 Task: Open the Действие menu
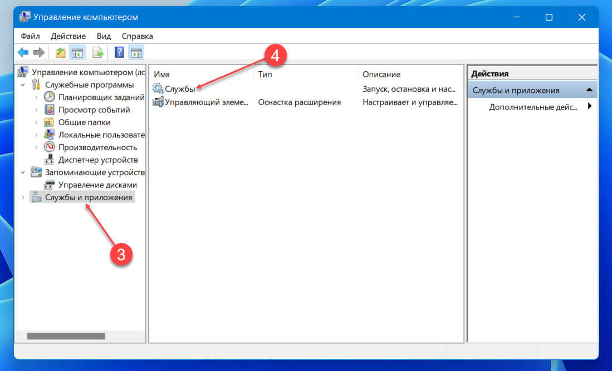click(68, 36)
